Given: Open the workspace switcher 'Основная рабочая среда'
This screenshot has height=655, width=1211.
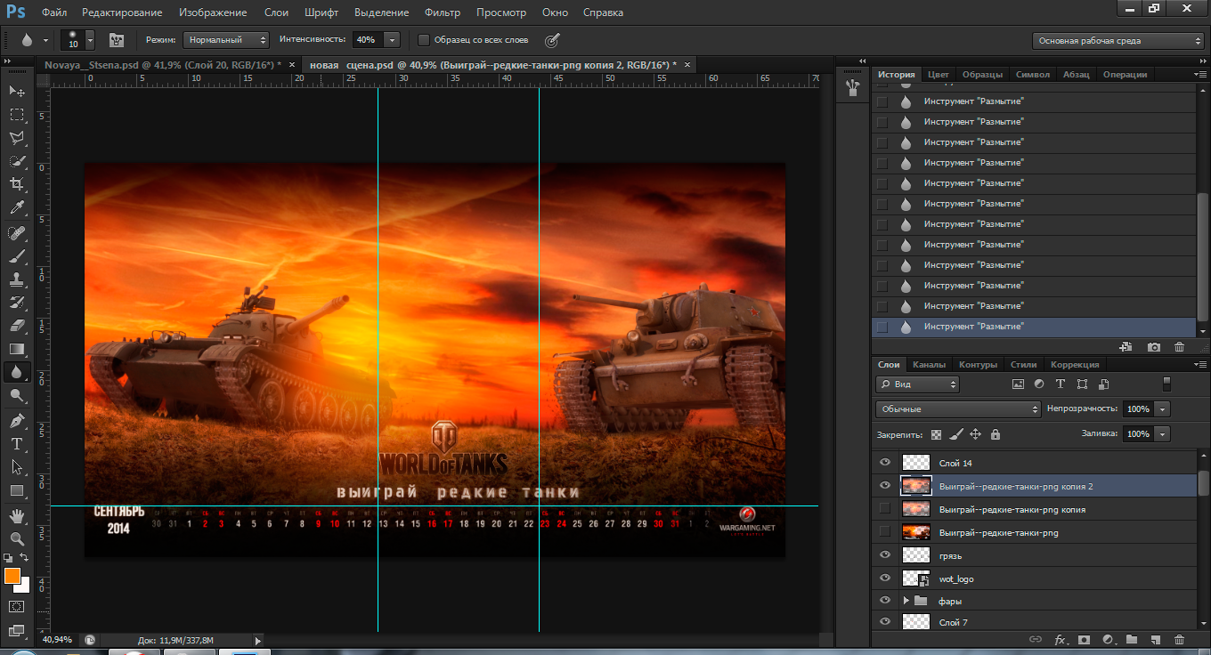Looking at the screenshot, I should pos(1118,40).
